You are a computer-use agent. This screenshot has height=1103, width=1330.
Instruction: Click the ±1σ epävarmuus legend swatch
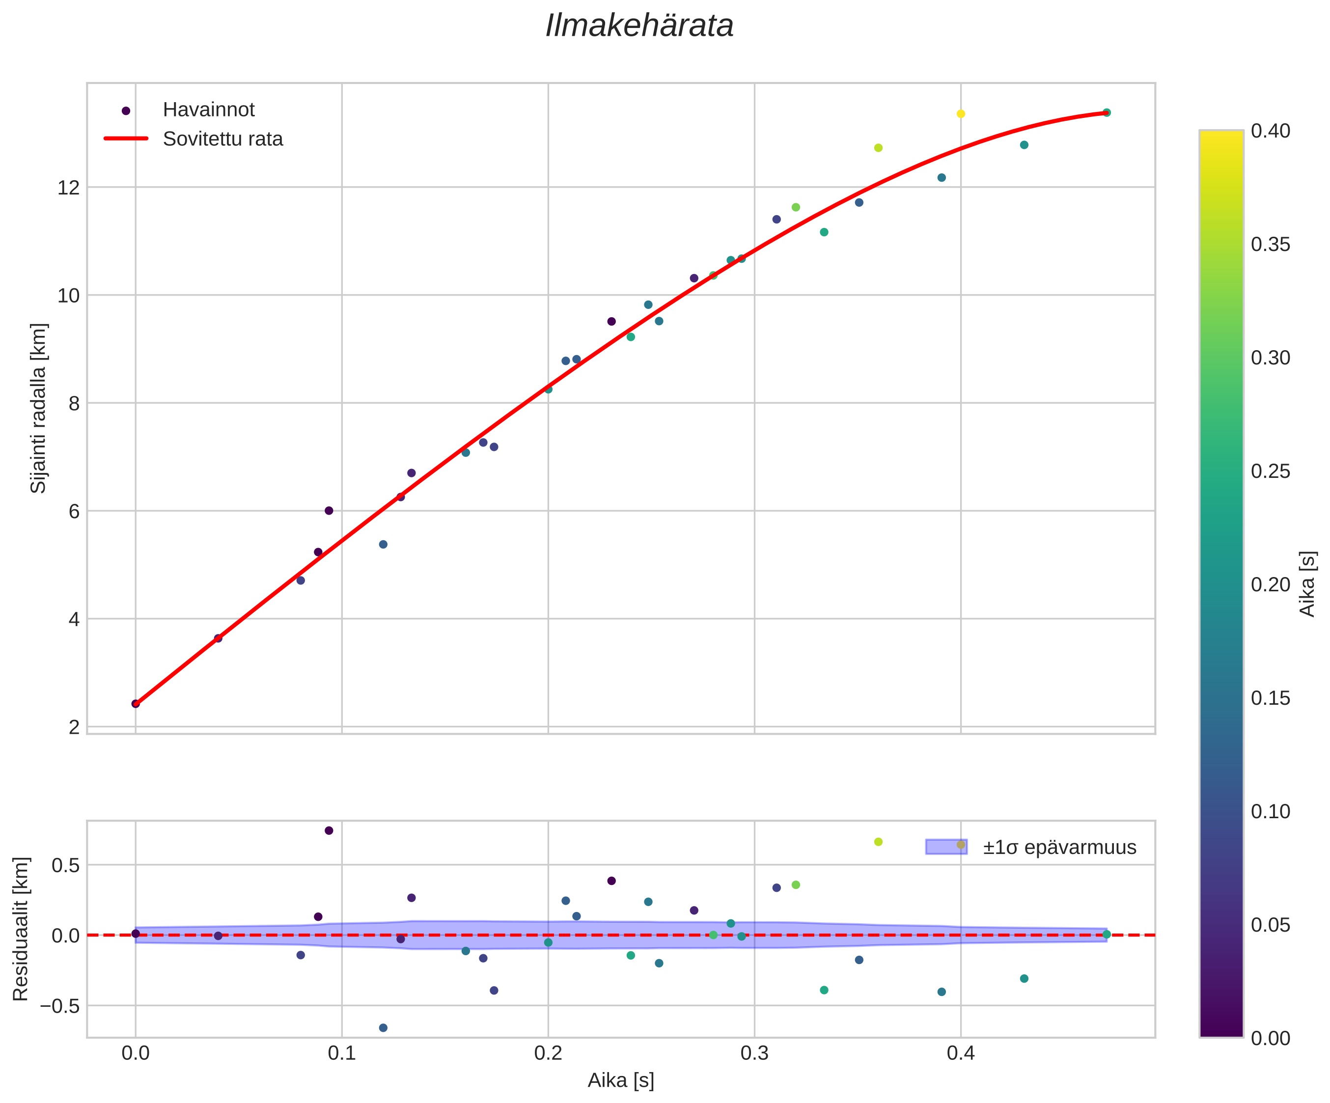pyautogui.click(x=946, y=847)
